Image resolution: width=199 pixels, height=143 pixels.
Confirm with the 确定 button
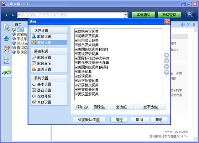(119, 120)
